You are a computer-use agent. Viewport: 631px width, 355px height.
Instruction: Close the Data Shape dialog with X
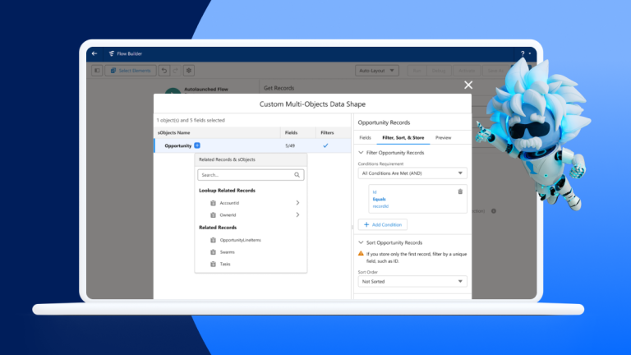468,85
